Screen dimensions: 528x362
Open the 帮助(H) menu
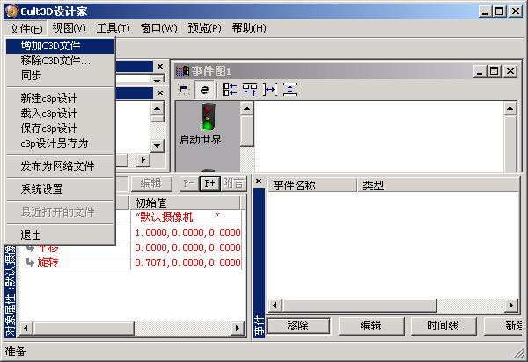coord(249,28)
